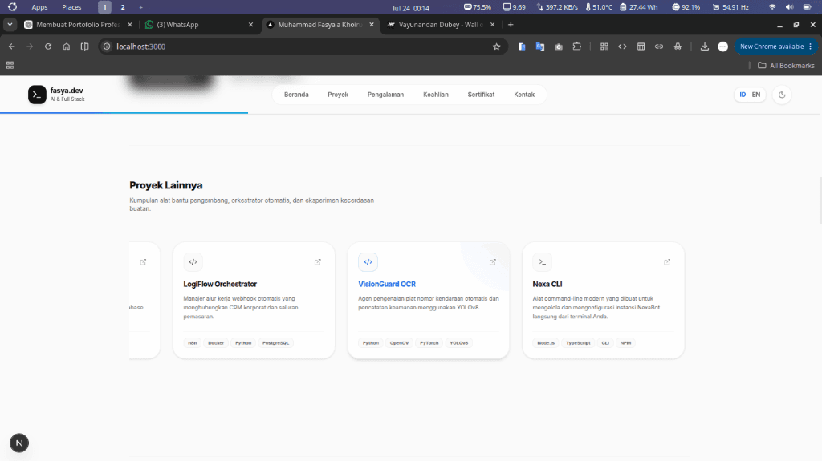Switch to WhatsApp tab
822x461 pixels.
[x=199, y=25]
